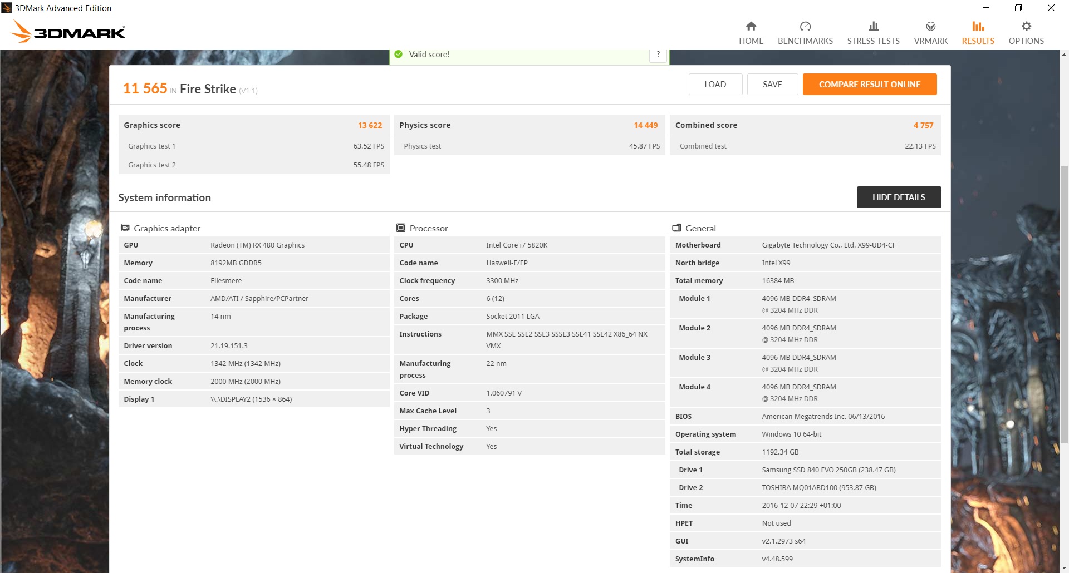Open the VRMark icon
The image size is (1069, 573).
(931, 26)
